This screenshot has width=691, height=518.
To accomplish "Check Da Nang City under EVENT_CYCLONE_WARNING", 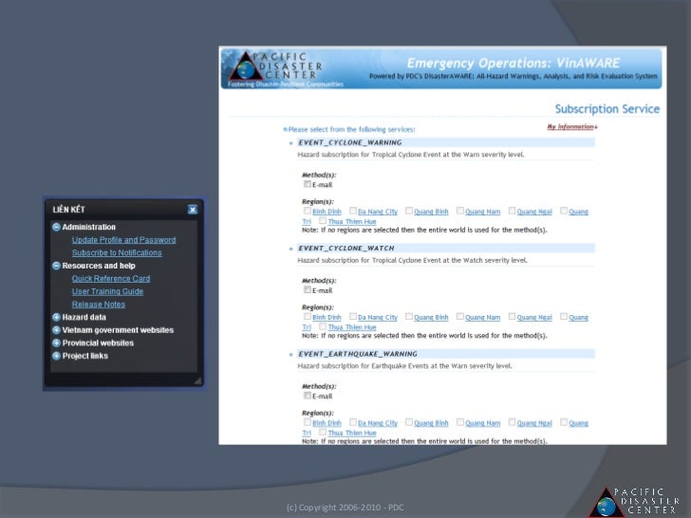I will coord(353,211).
